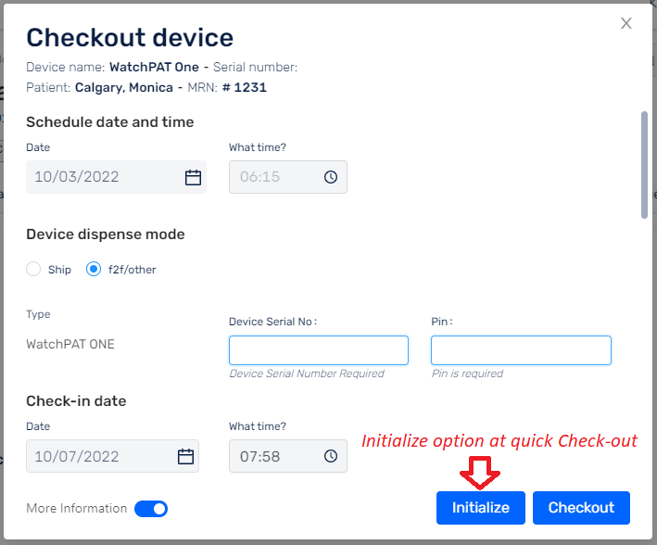Screen dimensions: 657x545
Task: Click the Initialize button
Action: click(x=481, y=508)
